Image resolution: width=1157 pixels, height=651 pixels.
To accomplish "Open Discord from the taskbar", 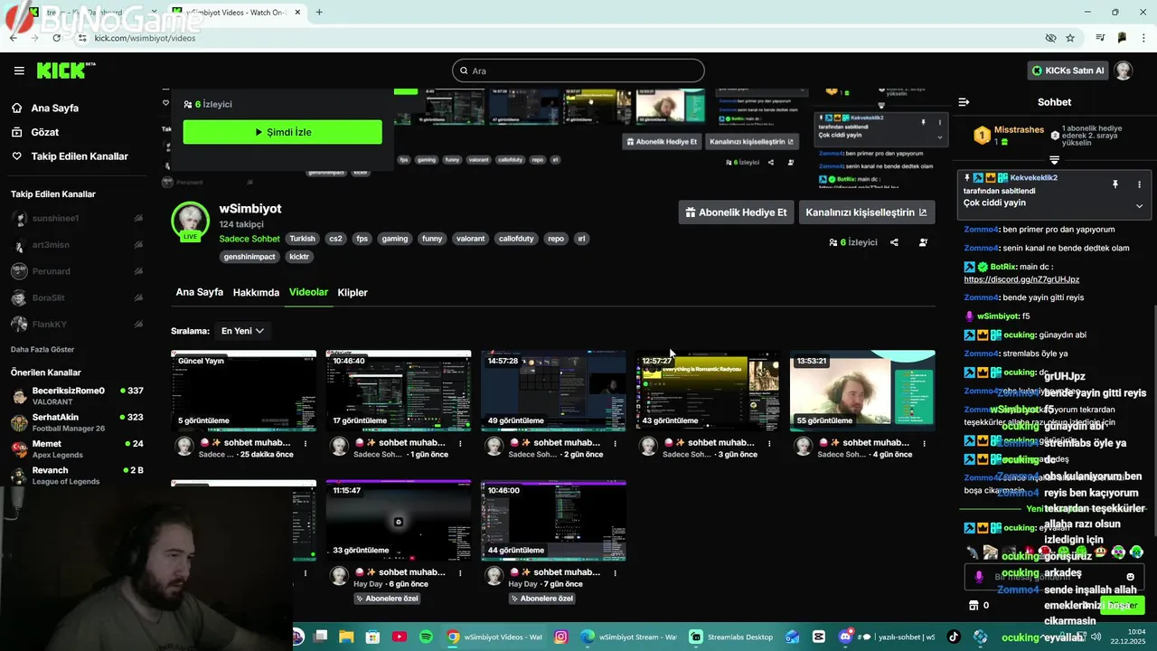I will (x=846, y=637).
